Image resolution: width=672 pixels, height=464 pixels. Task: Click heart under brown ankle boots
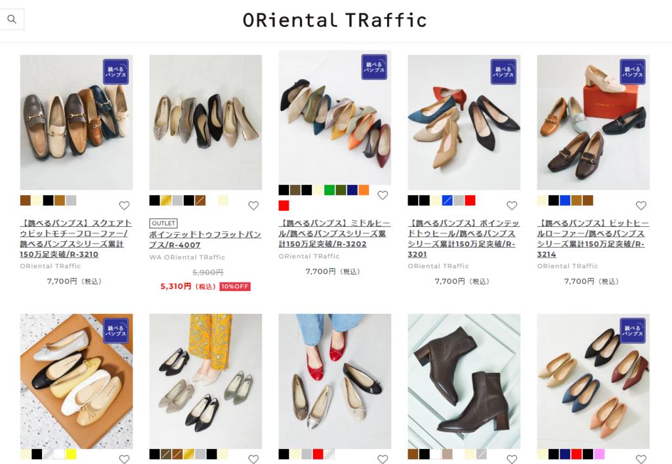(512, 459)
